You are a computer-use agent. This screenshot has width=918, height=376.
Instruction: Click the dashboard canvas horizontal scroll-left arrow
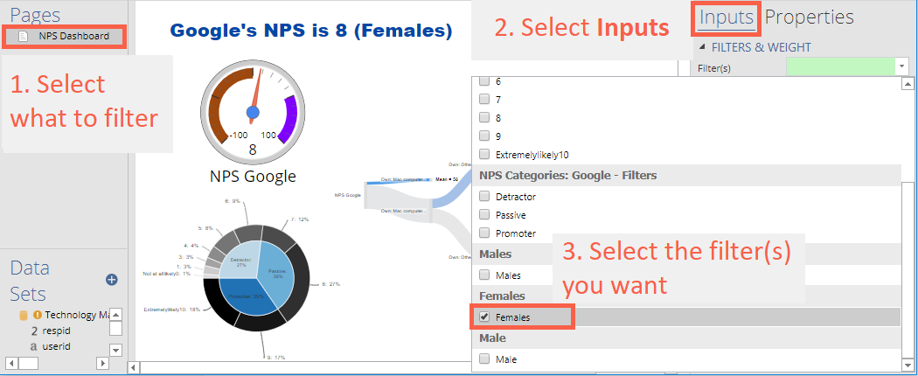(134, 368)
